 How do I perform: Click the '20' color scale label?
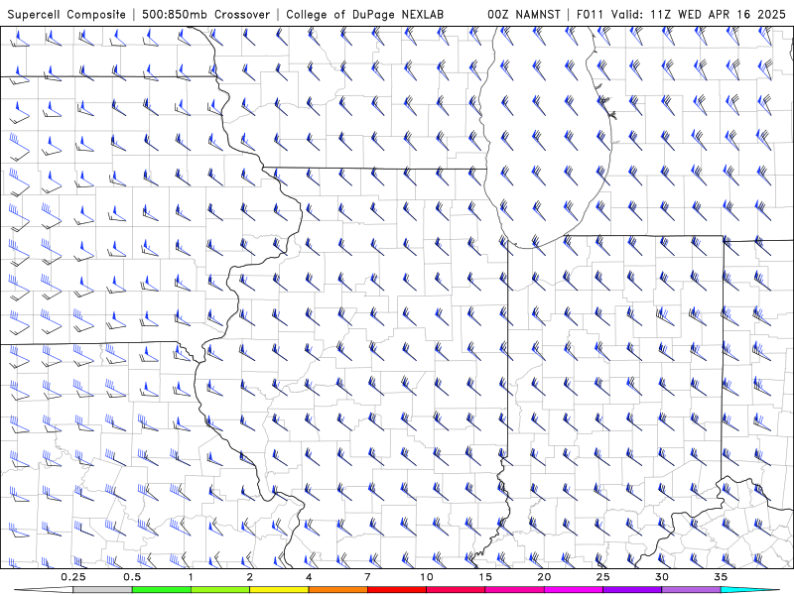point(544,577)
